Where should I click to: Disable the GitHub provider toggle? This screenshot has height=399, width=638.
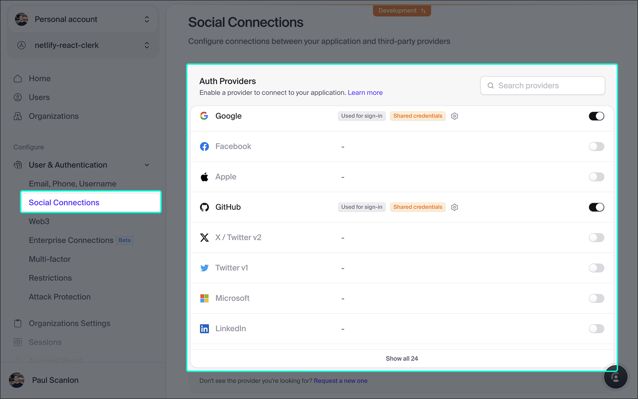point(596,207)
